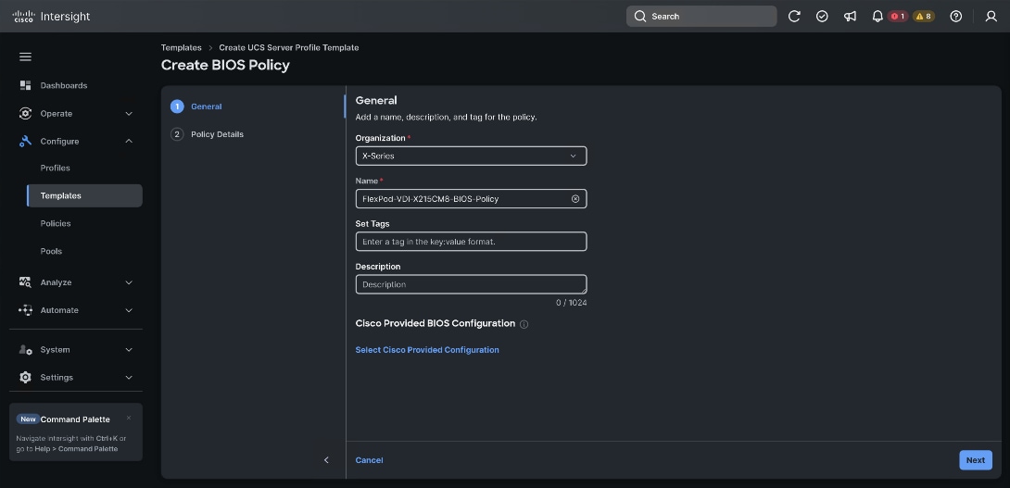Click the Automate workflow icon

pyautogui.click(x=25, y=309)
